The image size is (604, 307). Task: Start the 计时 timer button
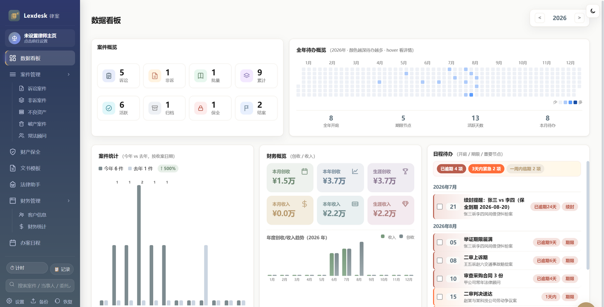tap(27, 268)
